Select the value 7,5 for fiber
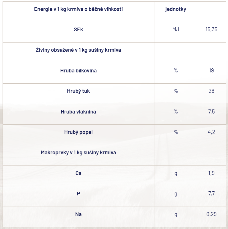The image size is (228, 229). tap(211, 112)
